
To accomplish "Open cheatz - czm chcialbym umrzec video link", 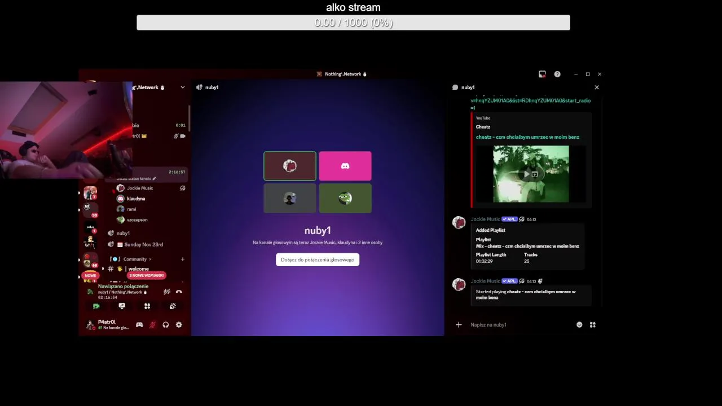I will point(527,137).
